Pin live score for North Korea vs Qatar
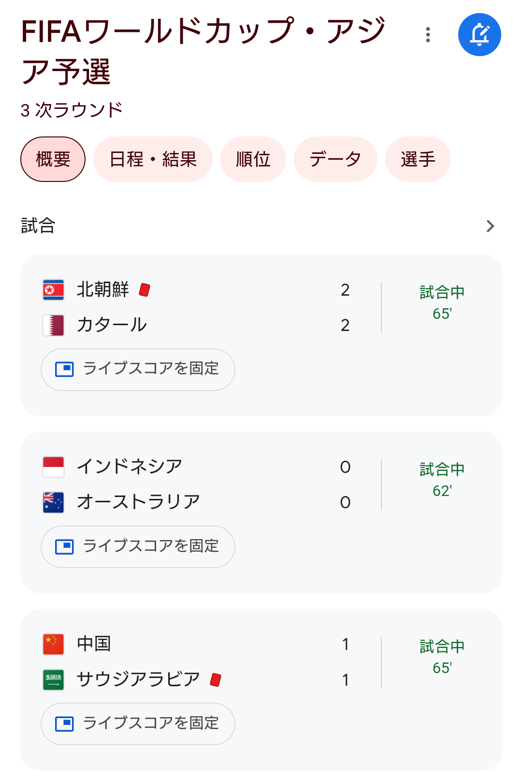Screen dimensions: 522x782 click(138, 369)
